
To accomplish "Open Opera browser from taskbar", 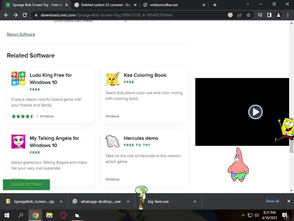I will (63, 215).
